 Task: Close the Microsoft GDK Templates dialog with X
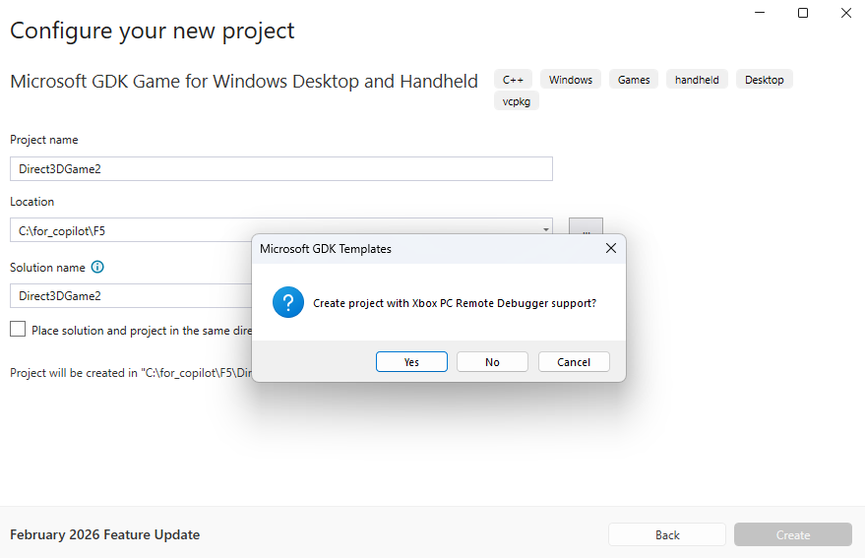(611, 248)
